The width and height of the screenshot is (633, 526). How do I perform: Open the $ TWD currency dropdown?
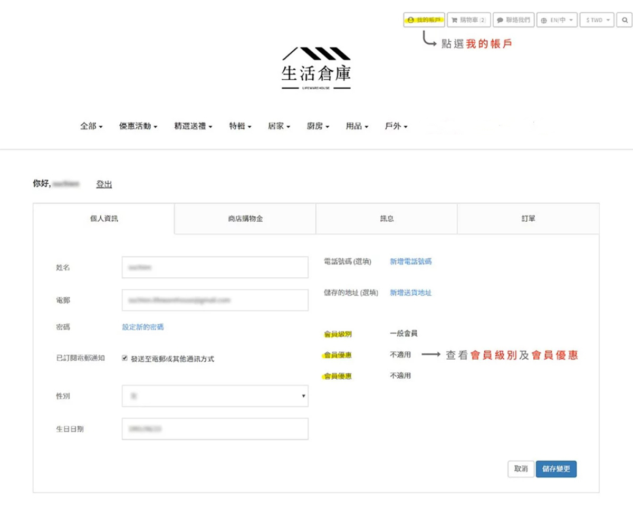pos(597,20)
